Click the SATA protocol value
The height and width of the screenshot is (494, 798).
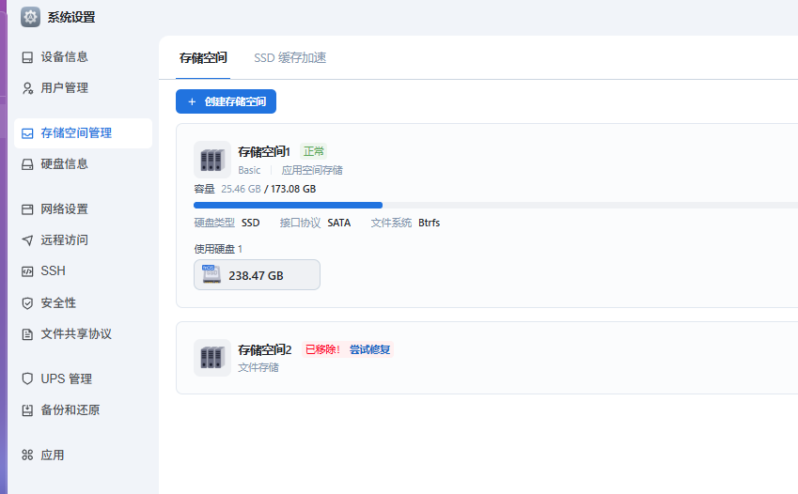339,223
